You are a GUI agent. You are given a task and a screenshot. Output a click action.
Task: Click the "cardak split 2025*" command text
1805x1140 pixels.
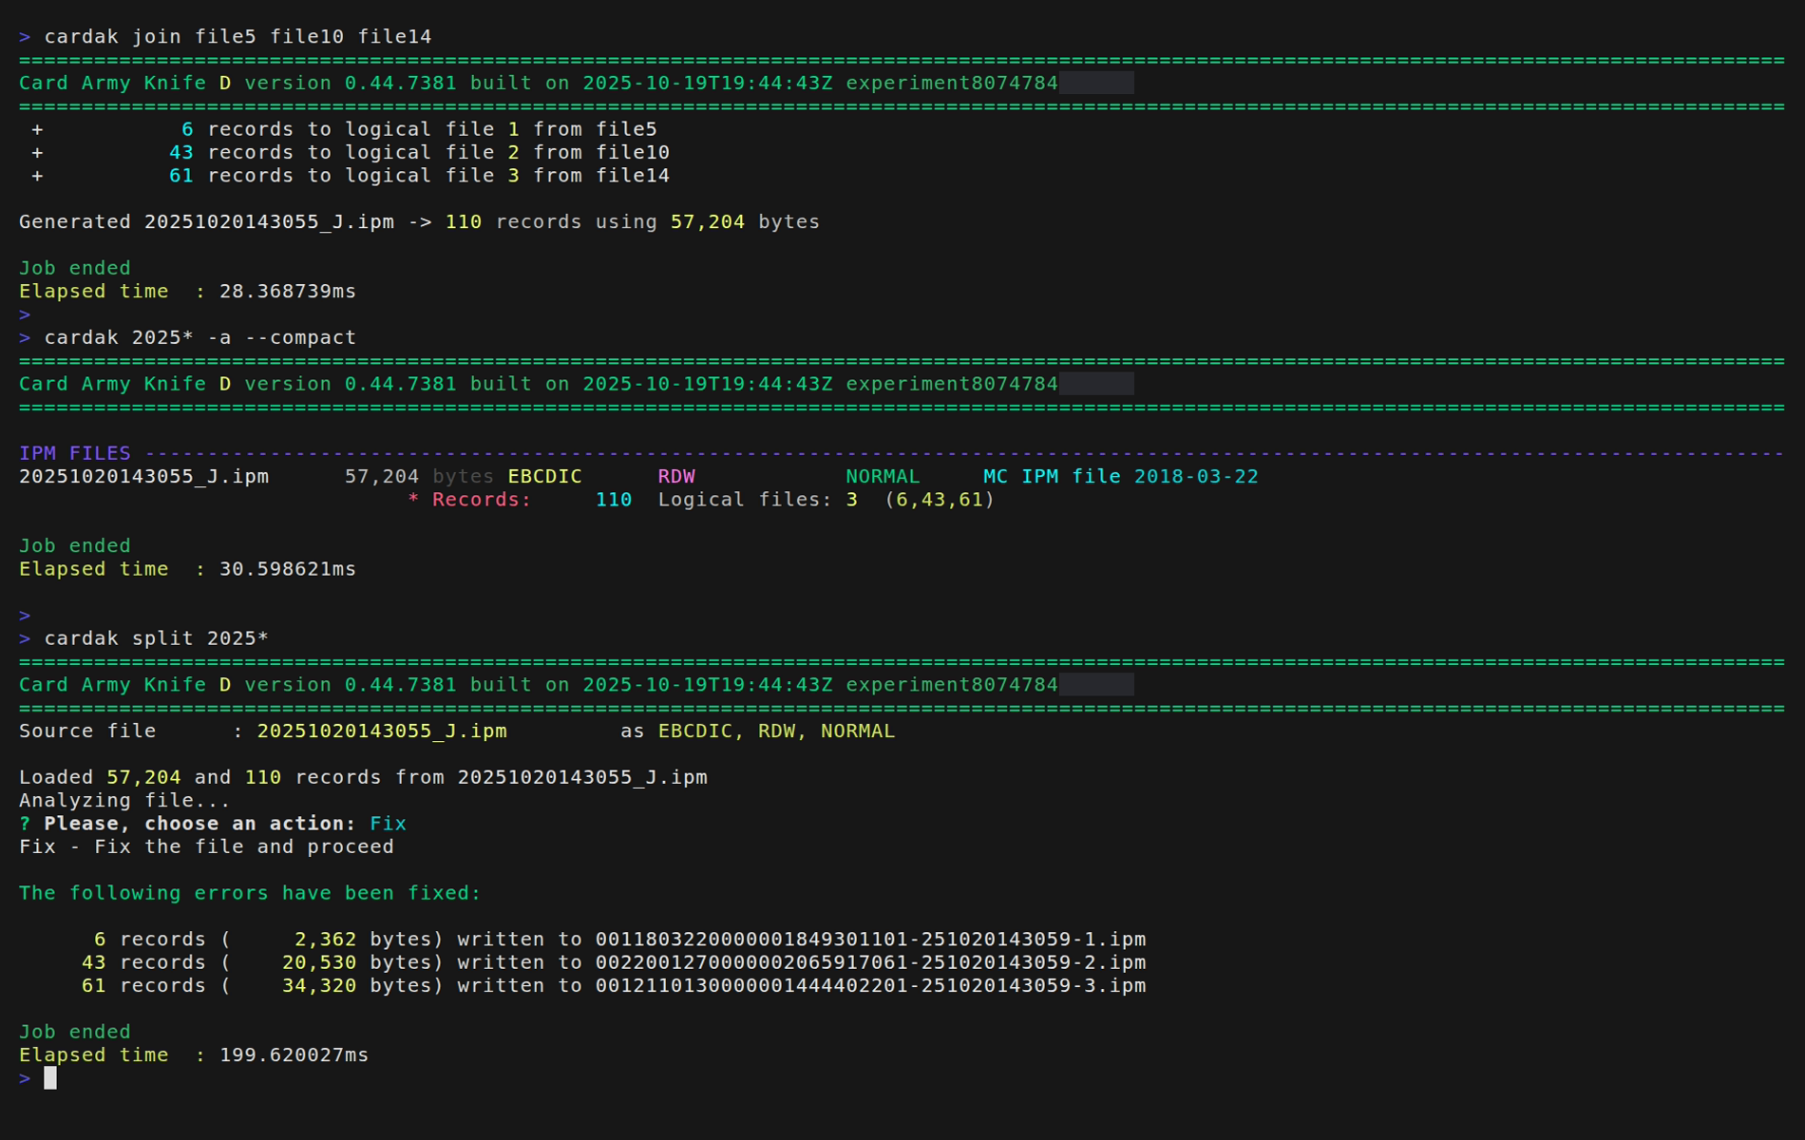[x=156, y=638]
